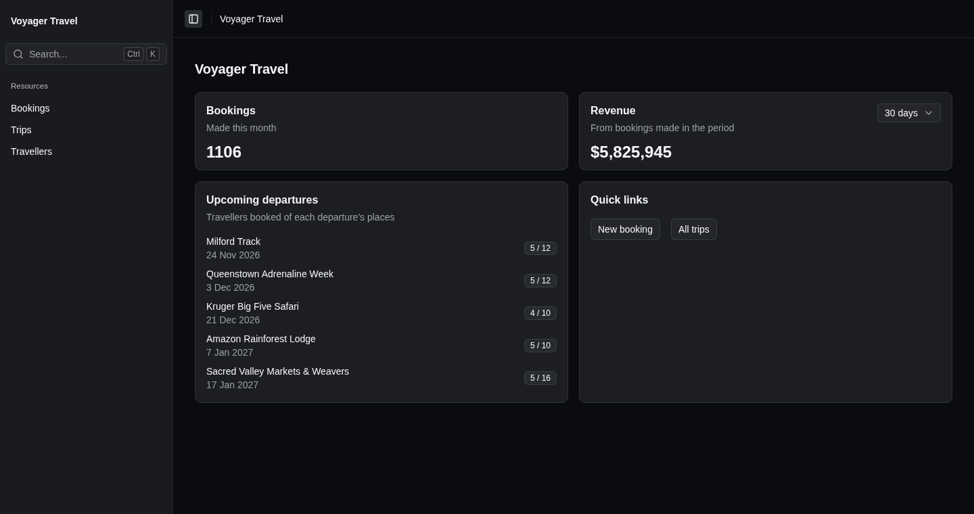
Task: Click the Resources section label
Action: coord(29,86)
